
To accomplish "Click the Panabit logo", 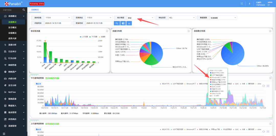I will 13,3.
